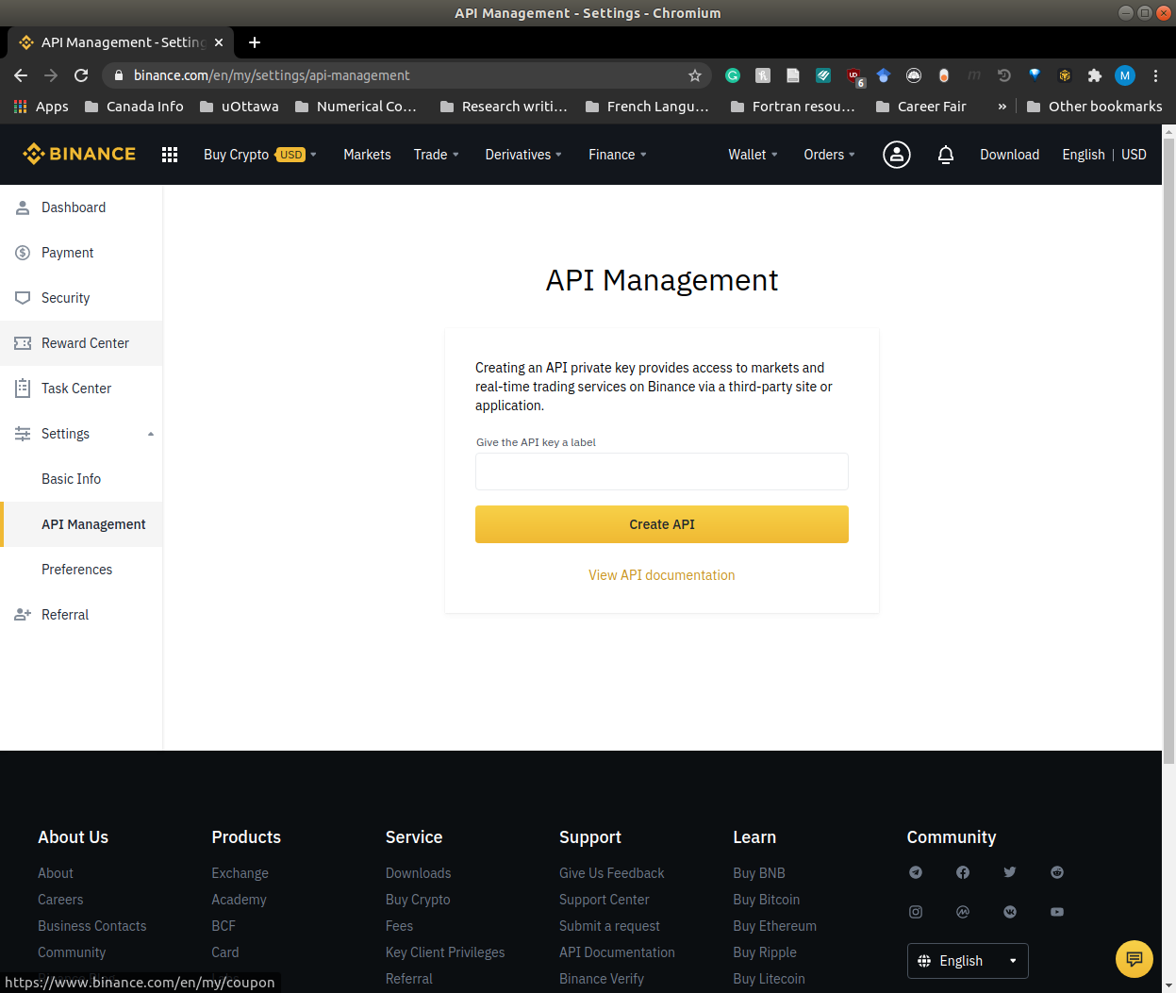Open Payment in the sidebar
This screenshot has height=993, width=1176.
click(81, 253)
